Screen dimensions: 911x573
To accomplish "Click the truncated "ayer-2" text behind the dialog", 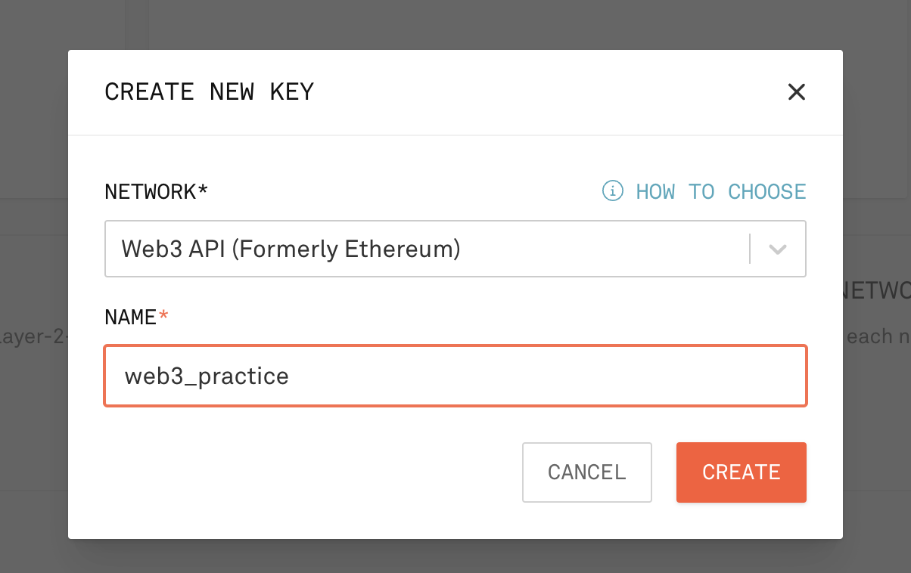I will (x=34, y=336).
